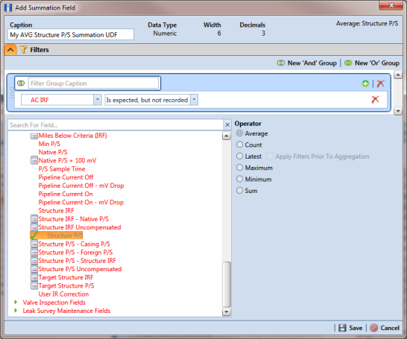The image size is (407, 339).
Task: Expand Valve Inspection Fields tree node
Action: [x=16, y=302]
